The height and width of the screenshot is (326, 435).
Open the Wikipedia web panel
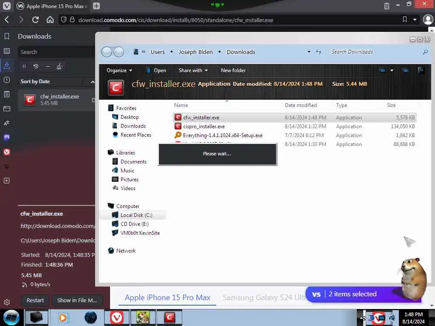[x=7, y=166]
